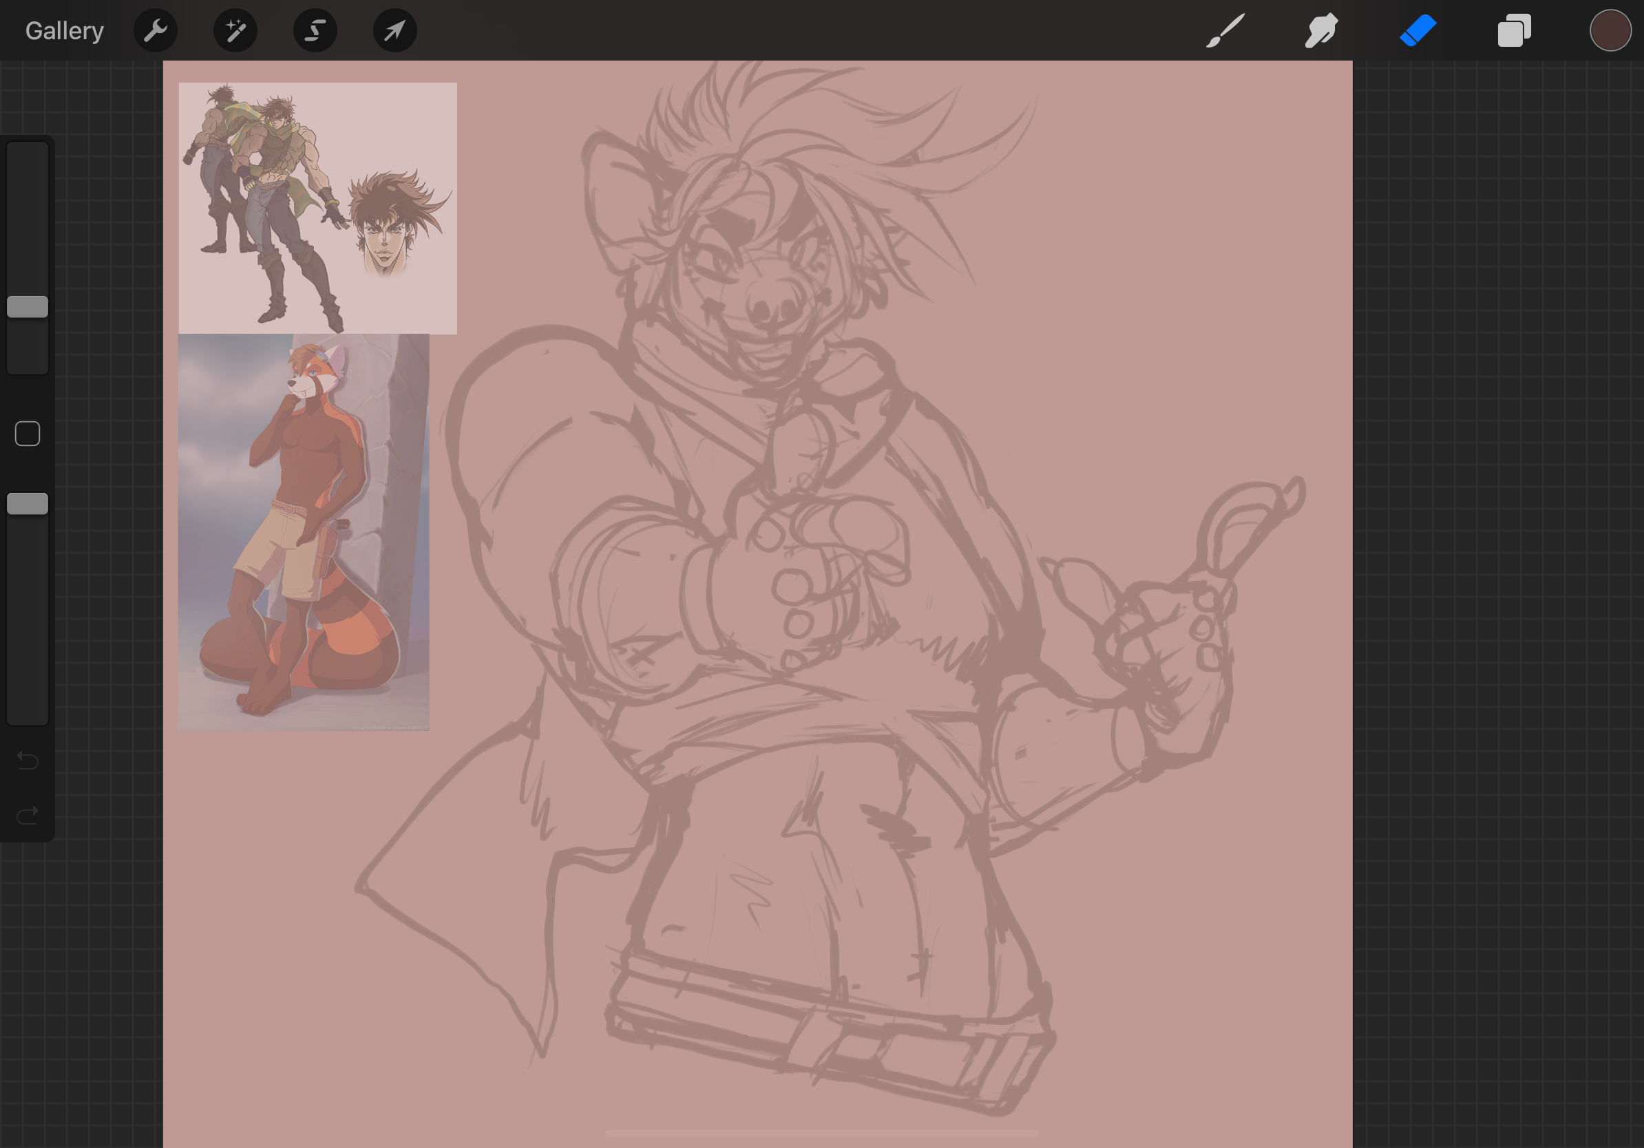
Task: Click the brush opacity slider handle
Action: (x=28, y=504)
